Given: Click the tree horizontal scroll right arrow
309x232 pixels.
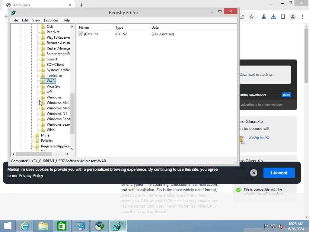Looking at the screenshot, I should point(67,154).
